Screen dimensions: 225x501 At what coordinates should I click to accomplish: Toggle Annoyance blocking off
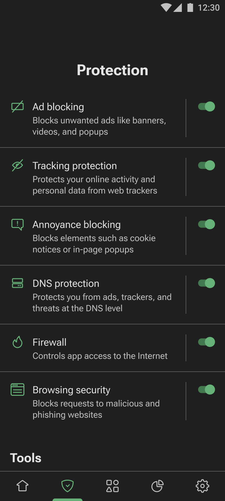(207, 224)
